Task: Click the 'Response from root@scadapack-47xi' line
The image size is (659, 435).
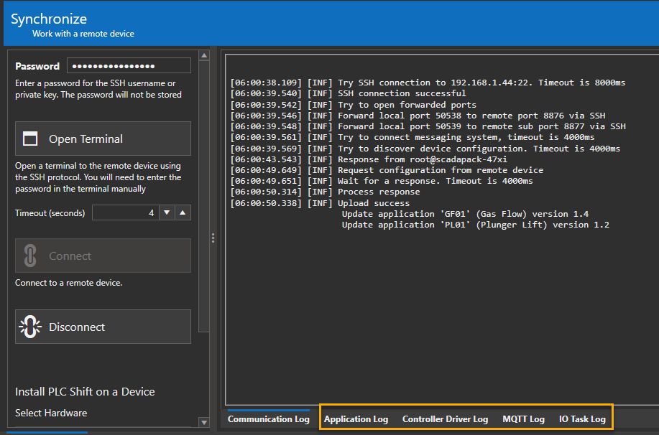Action: point(369,159)
